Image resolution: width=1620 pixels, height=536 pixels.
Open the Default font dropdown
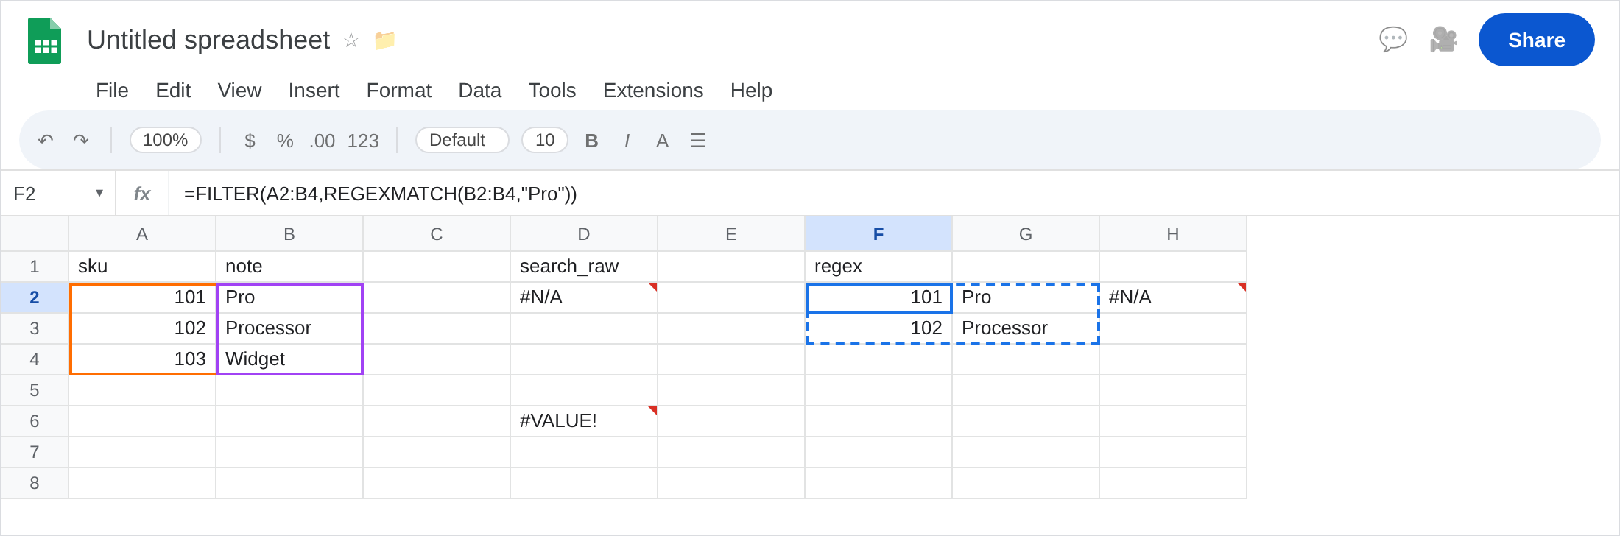(x=462, y=140)
